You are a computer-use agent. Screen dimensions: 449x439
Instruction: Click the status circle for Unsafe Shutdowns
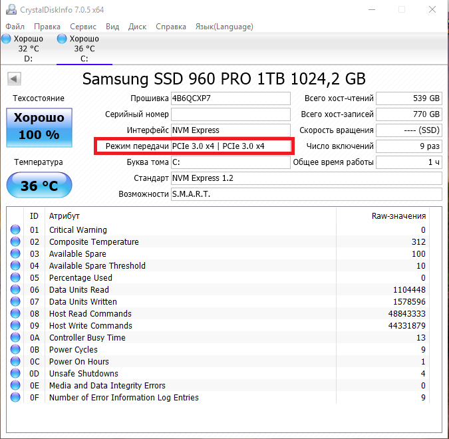pos(15,373)
